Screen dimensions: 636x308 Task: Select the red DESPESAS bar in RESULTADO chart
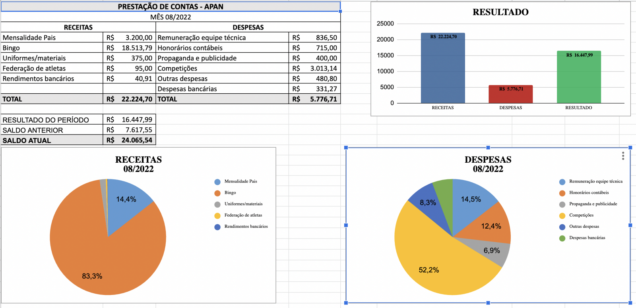coord(510,95)
